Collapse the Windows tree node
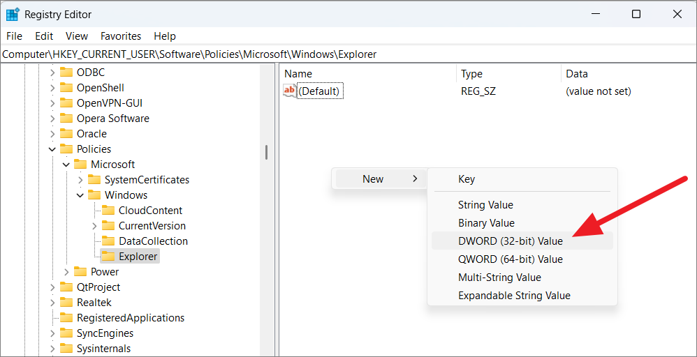The height and width of the screenshot is (357, 697). pos(80,195)
